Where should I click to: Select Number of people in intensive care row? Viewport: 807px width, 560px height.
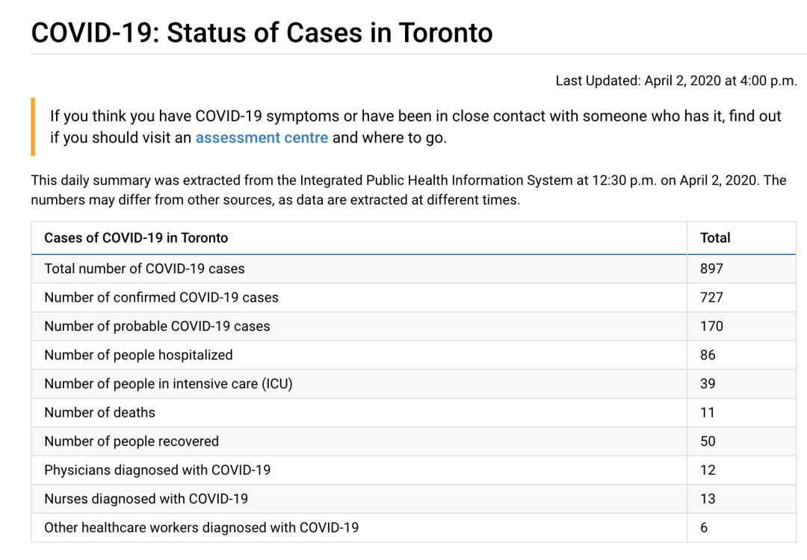413,384
